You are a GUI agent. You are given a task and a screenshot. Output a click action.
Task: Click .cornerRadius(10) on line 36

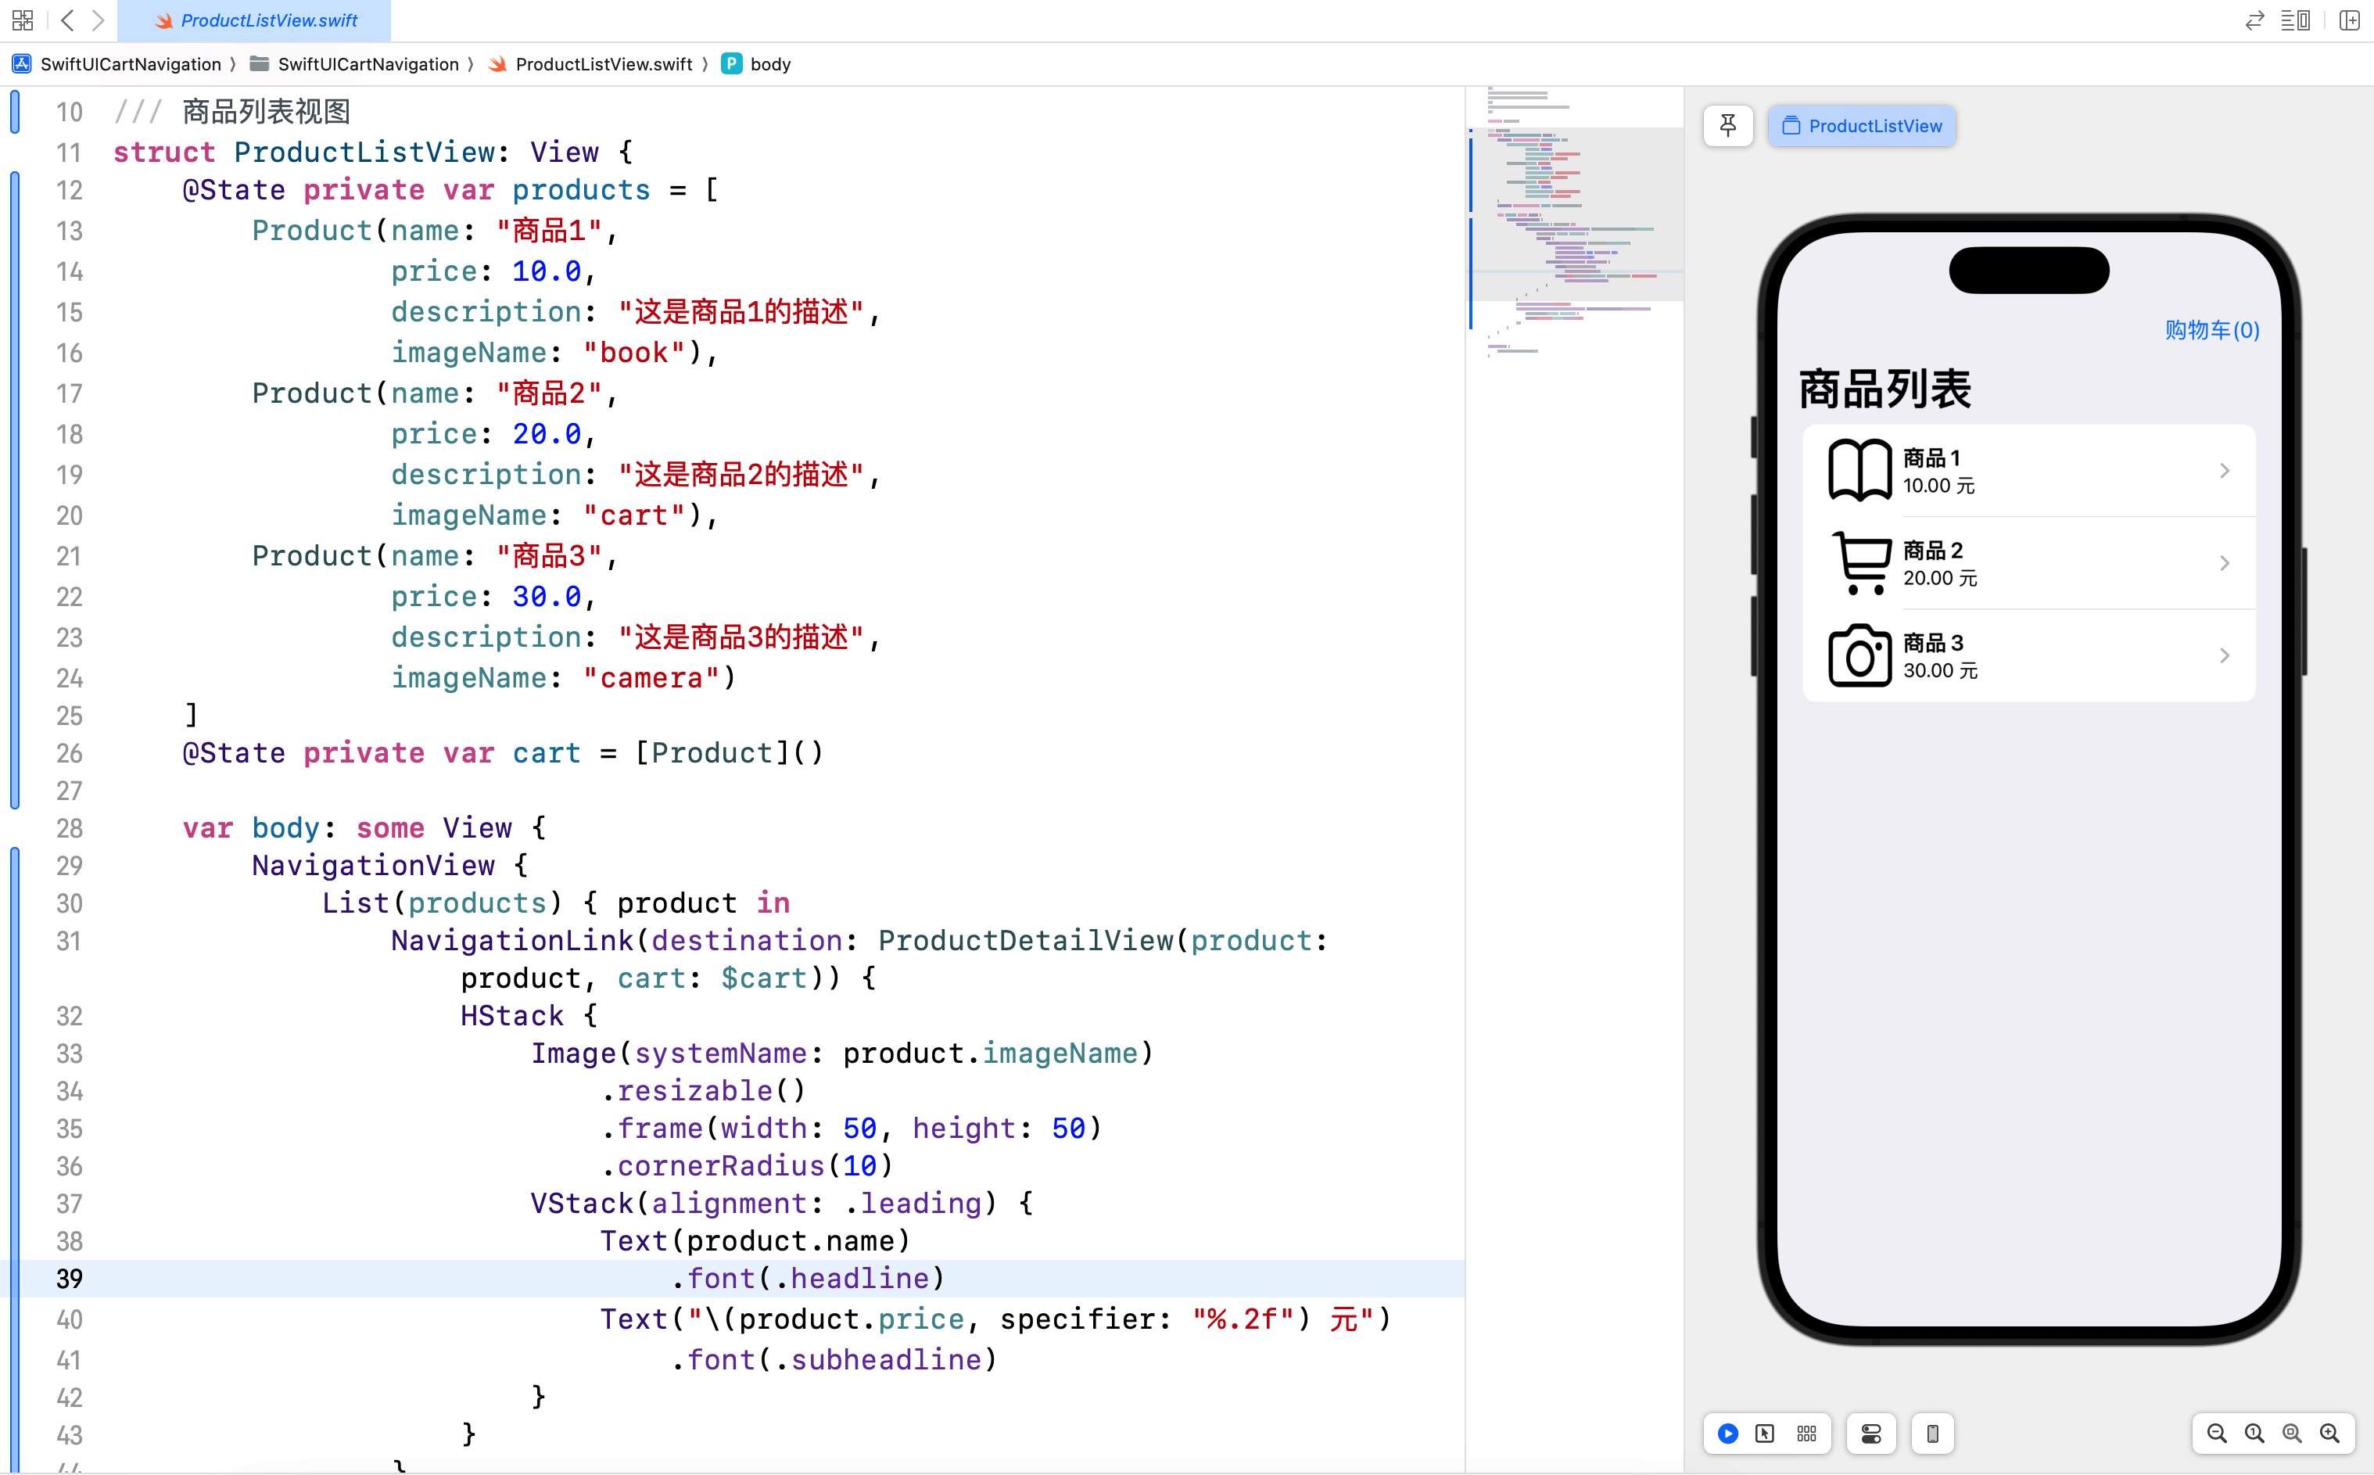pyautogui.click(x=747, y=1167)
